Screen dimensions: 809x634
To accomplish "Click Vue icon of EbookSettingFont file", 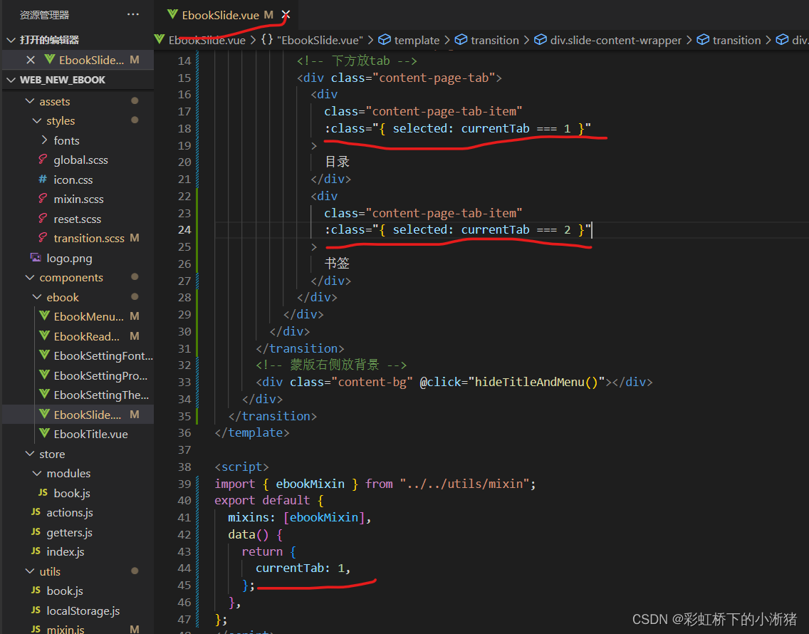I will tap(45, 355).
